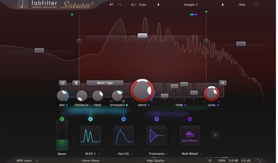The image size is (278, 163).
Task: Click the 100% global mix value
Action: pyautogui.click(x=222, y=160)
